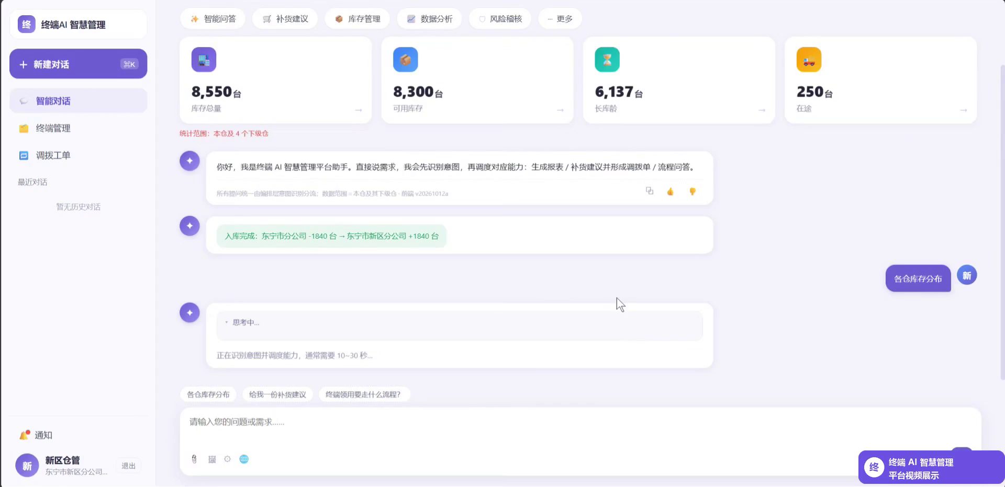Start a new conversation with 新建对话

(x=79, y=64)
